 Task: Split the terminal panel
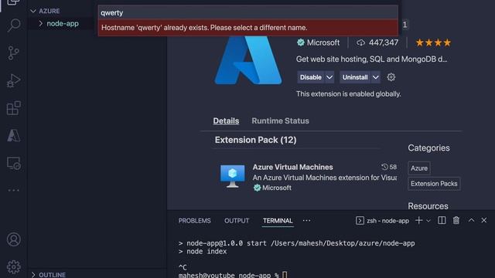tap(442, 220)
